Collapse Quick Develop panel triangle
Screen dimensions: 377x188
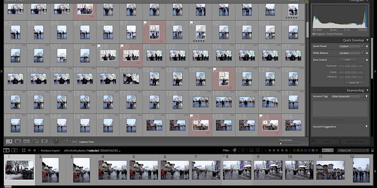pyautogui.click(x=367, y=40)
